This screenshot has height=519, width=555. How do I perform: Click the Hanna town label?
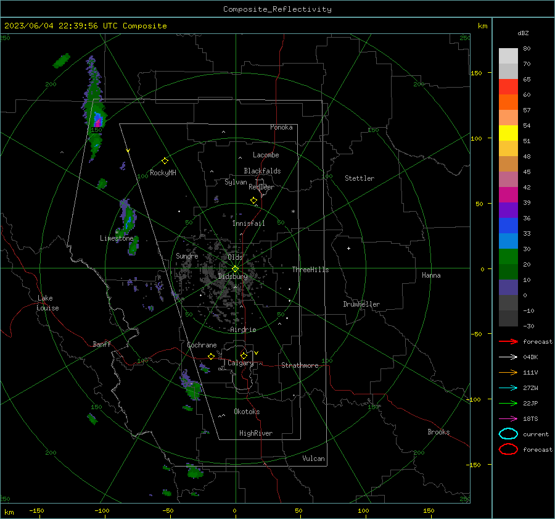[431, 275]
